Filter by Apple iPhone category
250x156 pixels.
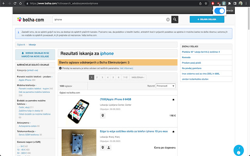click(x=25, y=80)
